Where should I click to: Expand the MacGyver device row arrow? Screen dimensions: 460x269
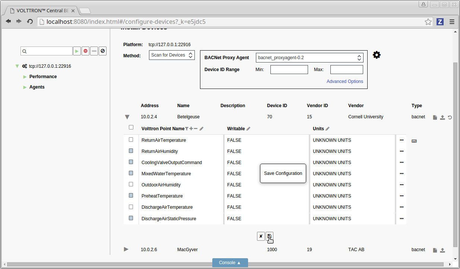point(126,249)
